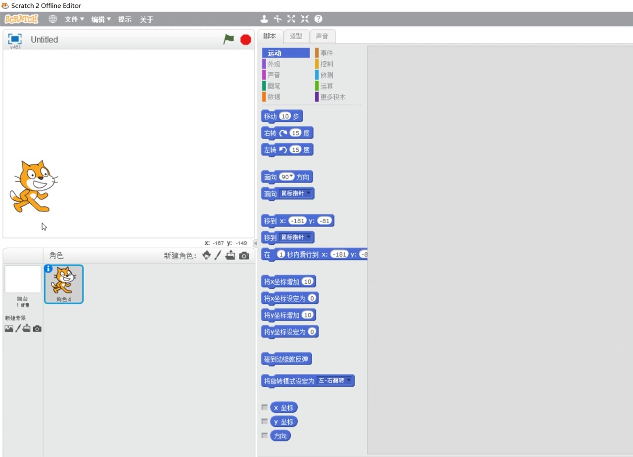
Task: Switch to the 造型 tab
Action: click(x=296, y=36)
